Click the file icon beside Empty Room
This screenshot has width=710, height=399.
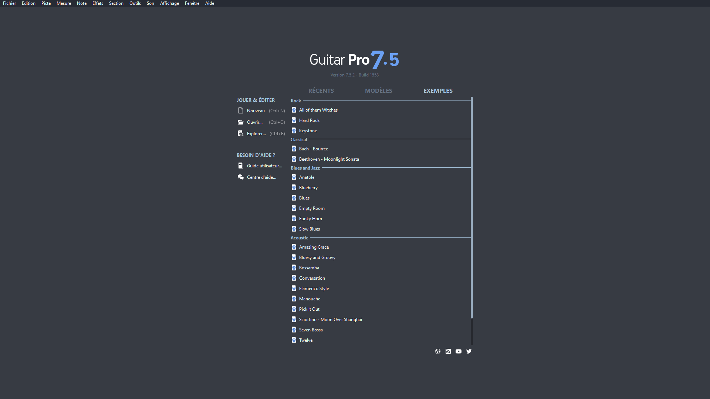294,208
